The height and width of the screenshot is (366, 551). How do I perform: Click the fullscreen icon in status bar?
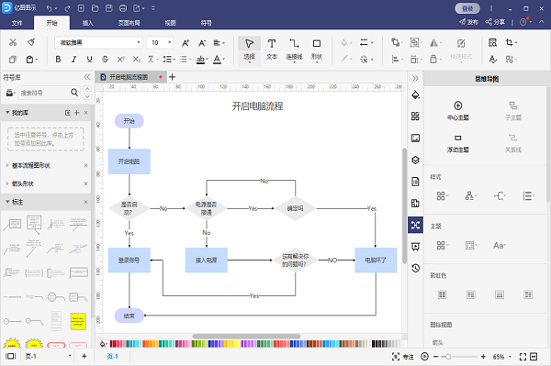[x=523, y=357]
